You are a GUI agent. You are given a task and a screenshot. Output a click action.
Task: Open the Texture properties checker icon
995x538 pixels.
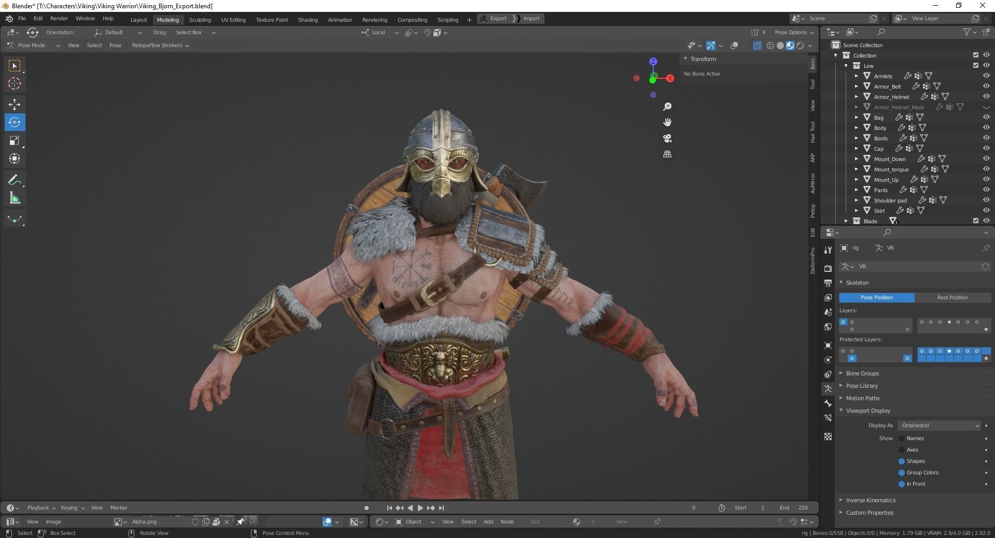point(828,437)
